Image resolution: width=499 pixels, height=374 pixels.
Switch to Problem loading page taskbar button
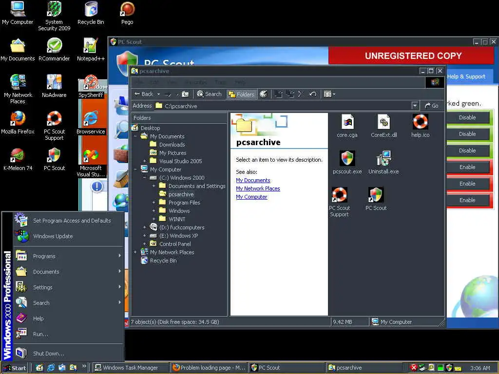(x=209, y=368)
